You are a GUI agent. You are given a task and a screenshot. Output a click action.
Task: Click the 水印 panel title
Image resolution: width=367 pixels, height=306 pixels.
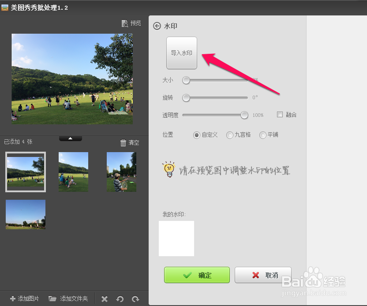[x=171, y=26]
